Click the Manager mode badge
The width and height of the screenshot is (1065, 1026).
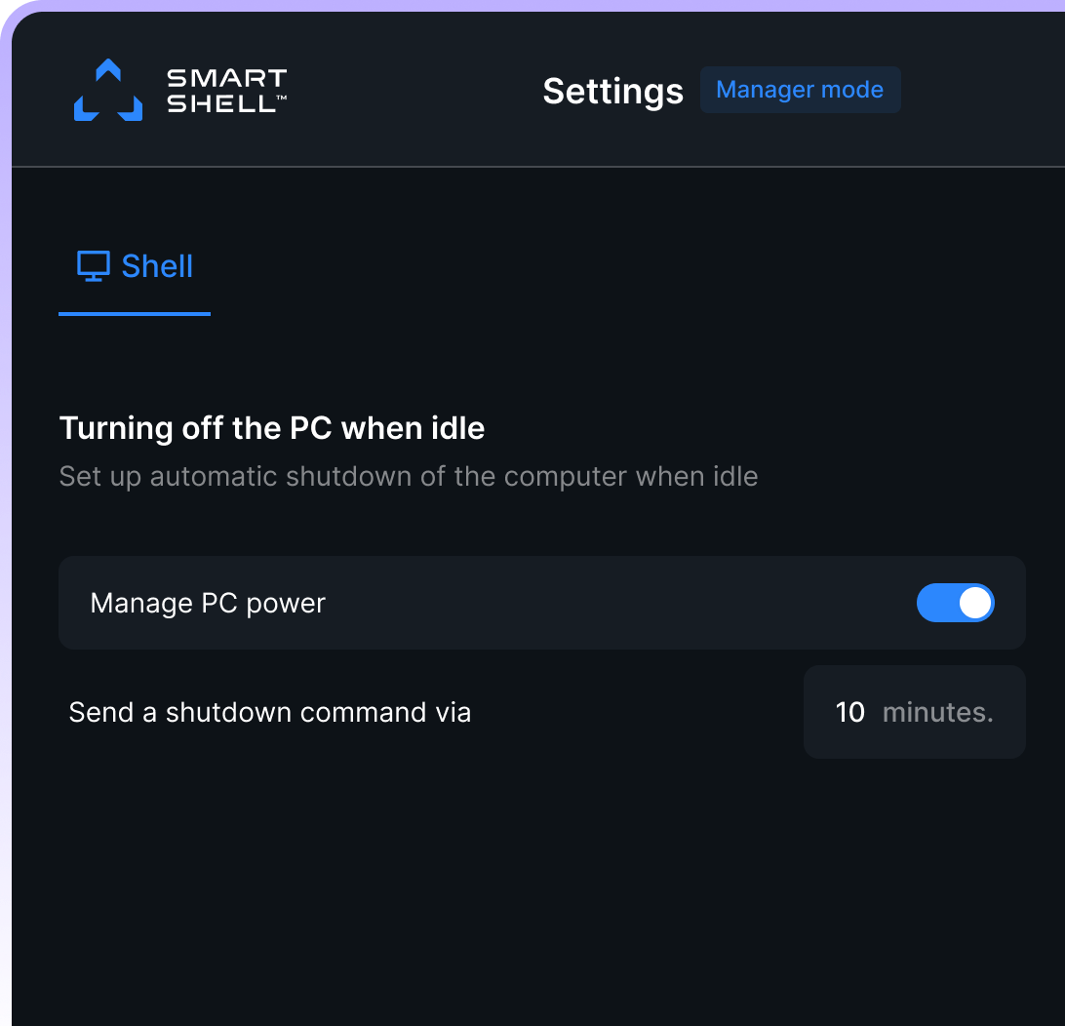click(x=800, y=90)
